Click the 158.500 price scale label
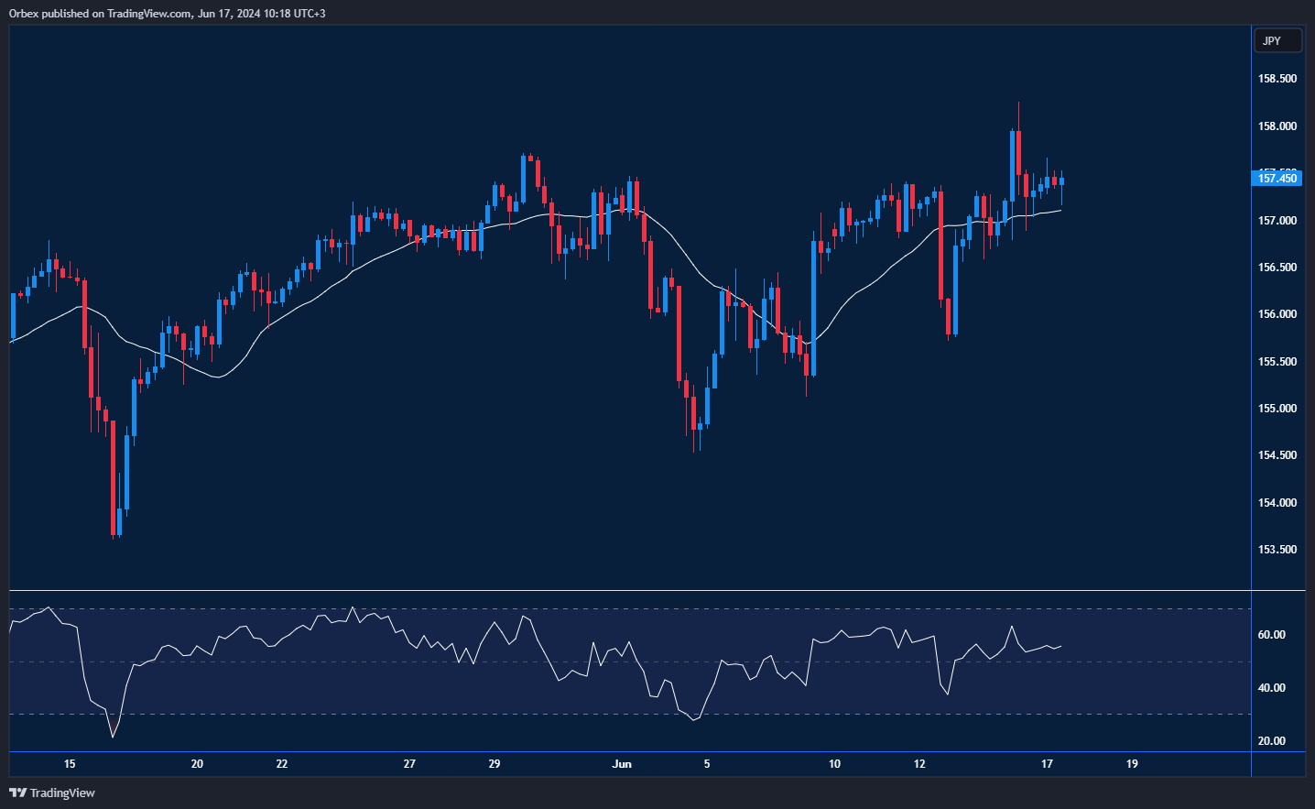 coord(1277,79)
